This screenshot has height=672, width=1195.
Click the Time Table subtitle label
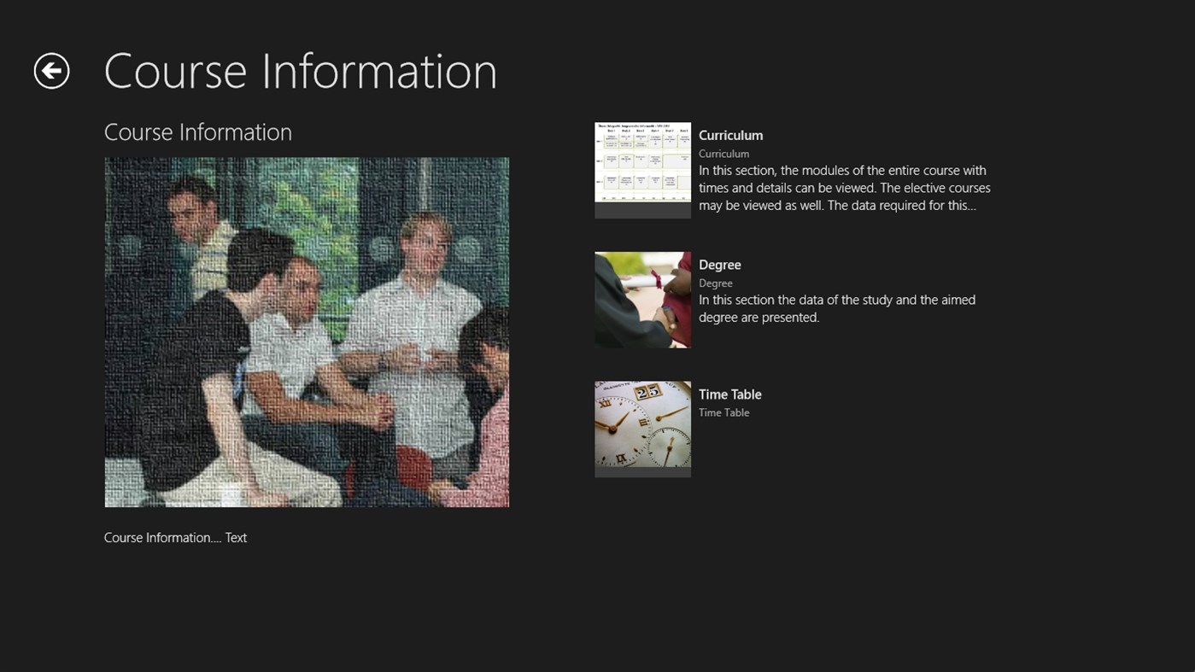(723, 412)
